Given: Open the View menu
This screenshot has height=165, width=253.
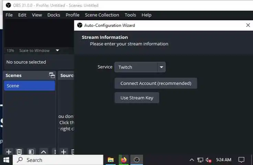Looking at the screenshot, I should (x=37, y=15).
